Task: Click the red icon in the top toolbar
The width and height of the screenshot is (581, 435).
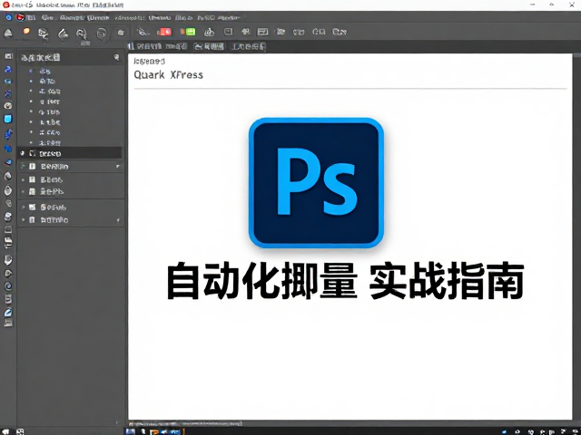Action: coord(164,32)
